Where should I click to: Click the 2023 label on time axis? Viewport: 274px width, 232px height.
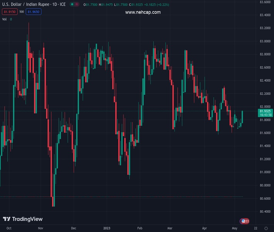tap(107, 228)
